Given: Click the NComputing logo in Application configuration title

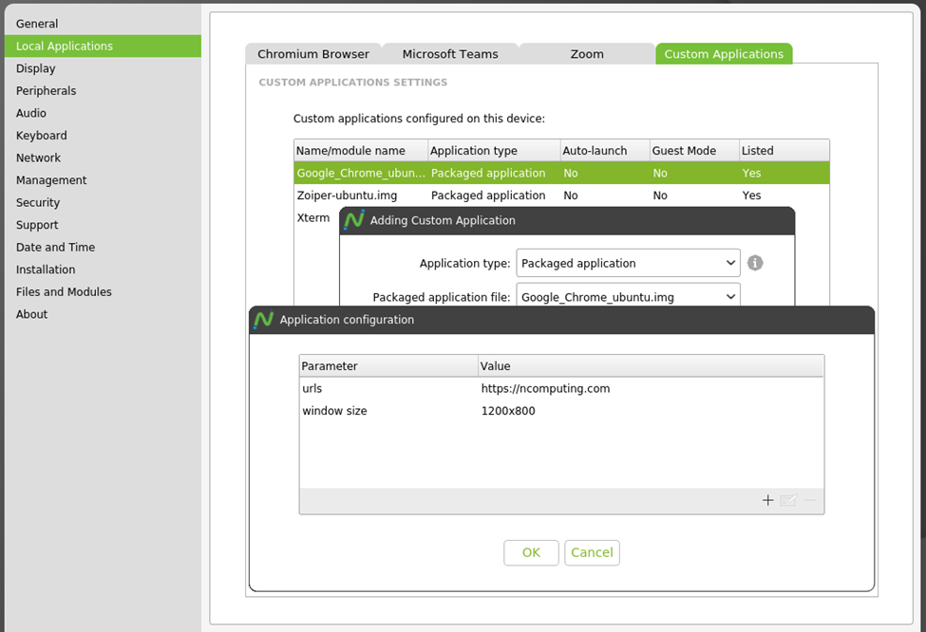Looking at the screenshot, I should 263,320.
